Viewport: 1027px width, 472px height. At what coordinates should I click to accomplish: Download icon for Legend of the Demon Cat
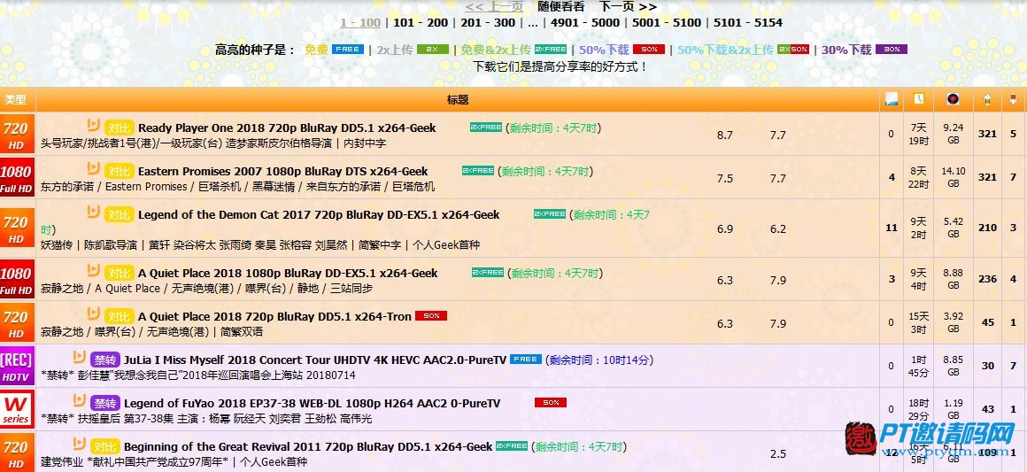point(94,213)
